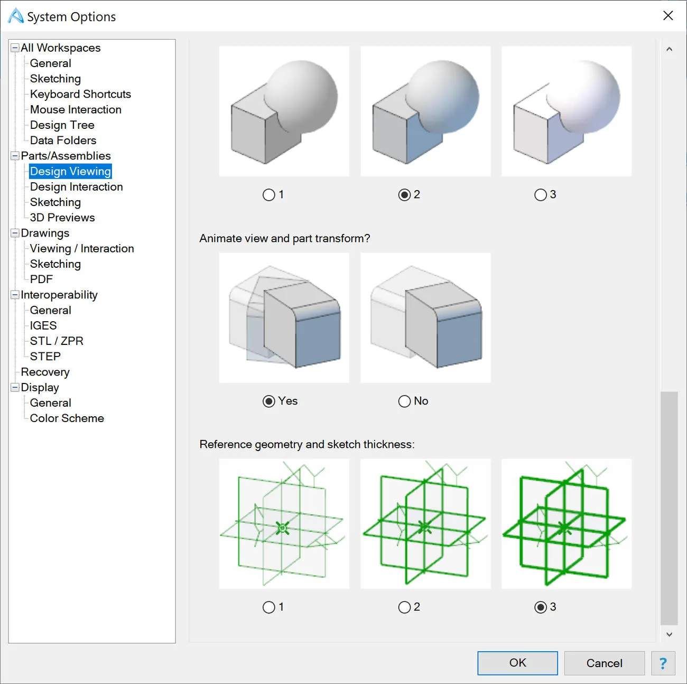687x684 pixels.
Task: Click the thinnest green reference geometry preview
Action: click(284, 524)
